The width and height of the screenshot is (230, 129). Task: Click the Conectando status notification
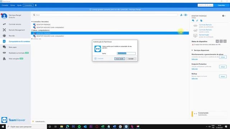(x=209, y=114)
